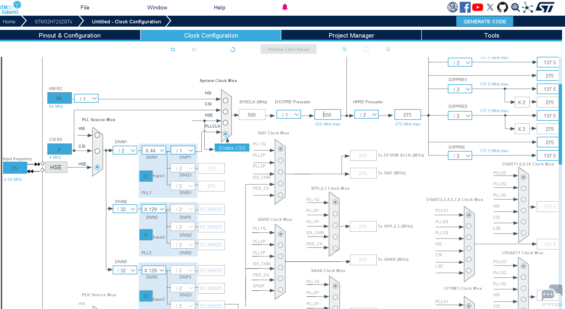
Task: Switch to Pinout & Configuration tab
Action: pos(70,35)
